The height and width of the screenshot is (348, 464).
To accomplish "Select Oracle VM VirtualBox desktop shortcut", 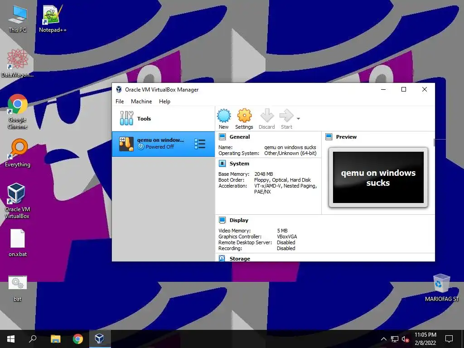I will (17, 201).
